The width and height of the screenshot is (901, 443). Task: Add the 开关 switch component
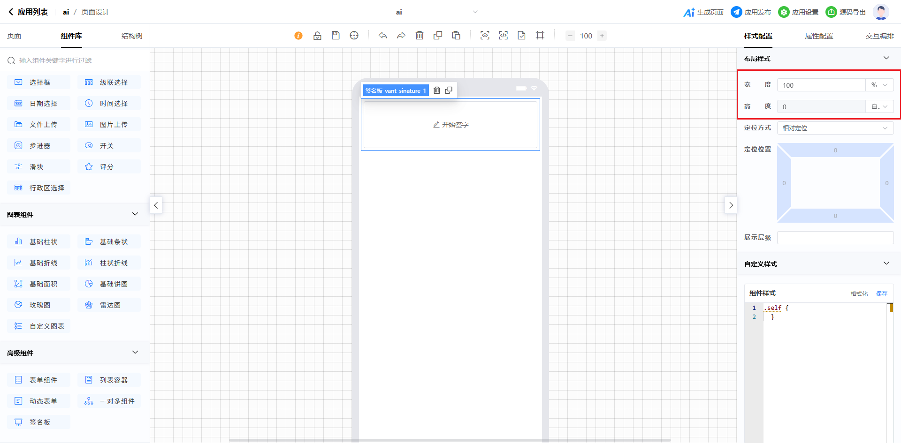pyautogui.click(x=109, y=146)
